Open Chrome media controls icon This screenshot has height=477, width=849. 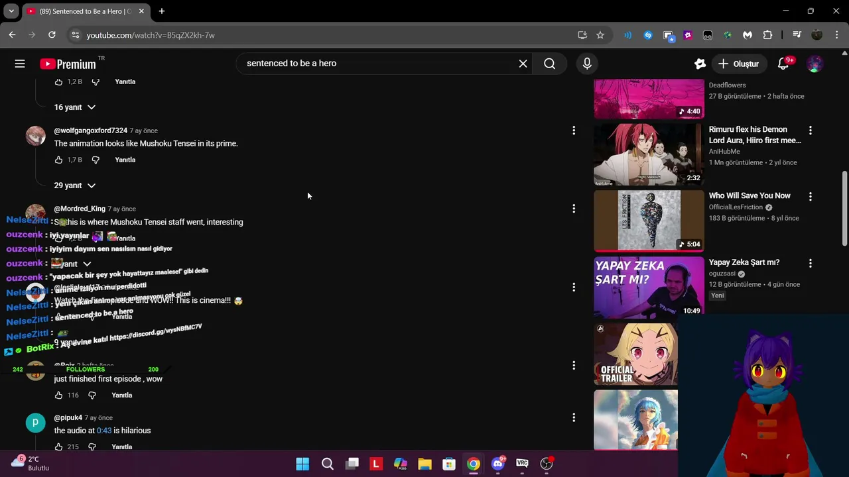click(797, 35)
